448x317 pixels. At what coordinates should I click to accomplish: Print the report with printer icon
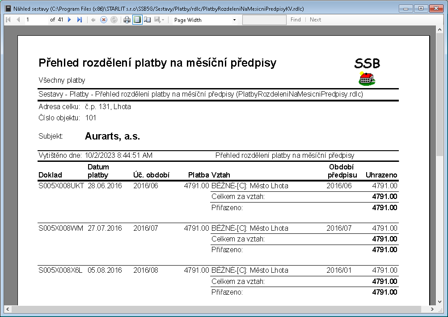(x=127, y=20)
